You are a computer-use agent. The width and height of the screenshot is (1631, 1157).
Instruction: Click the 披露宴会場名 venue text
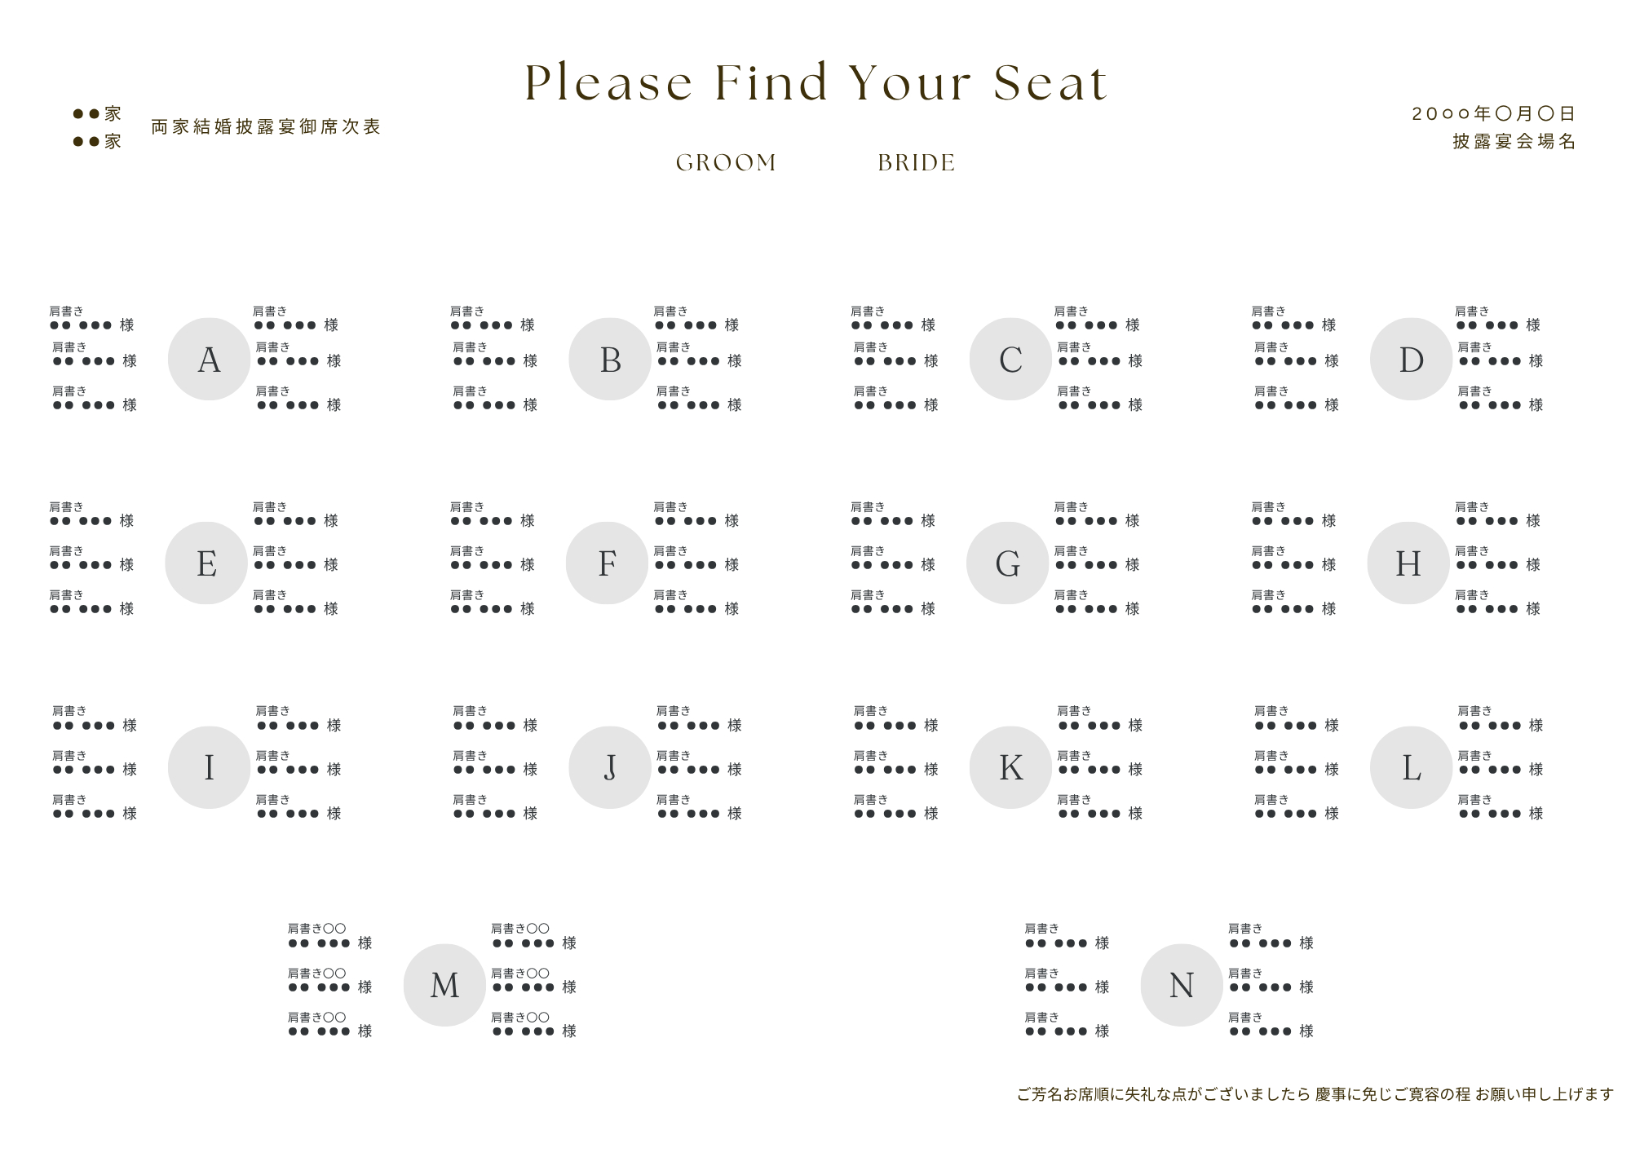(1514, 141)
